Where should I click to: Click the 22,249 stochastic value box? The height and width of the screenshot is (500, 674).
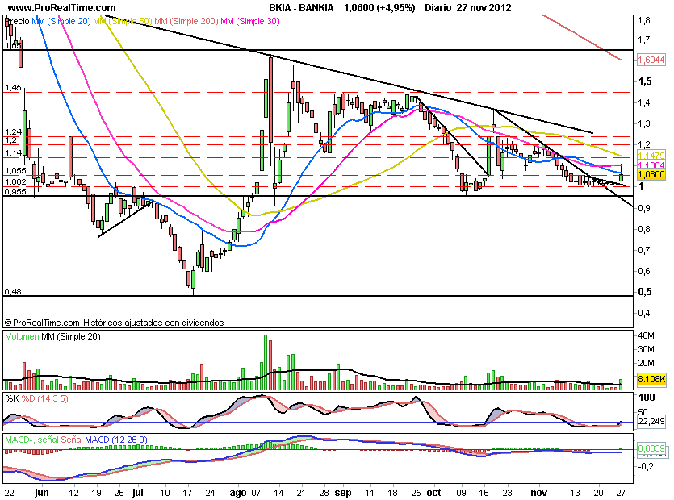point(651,421)
